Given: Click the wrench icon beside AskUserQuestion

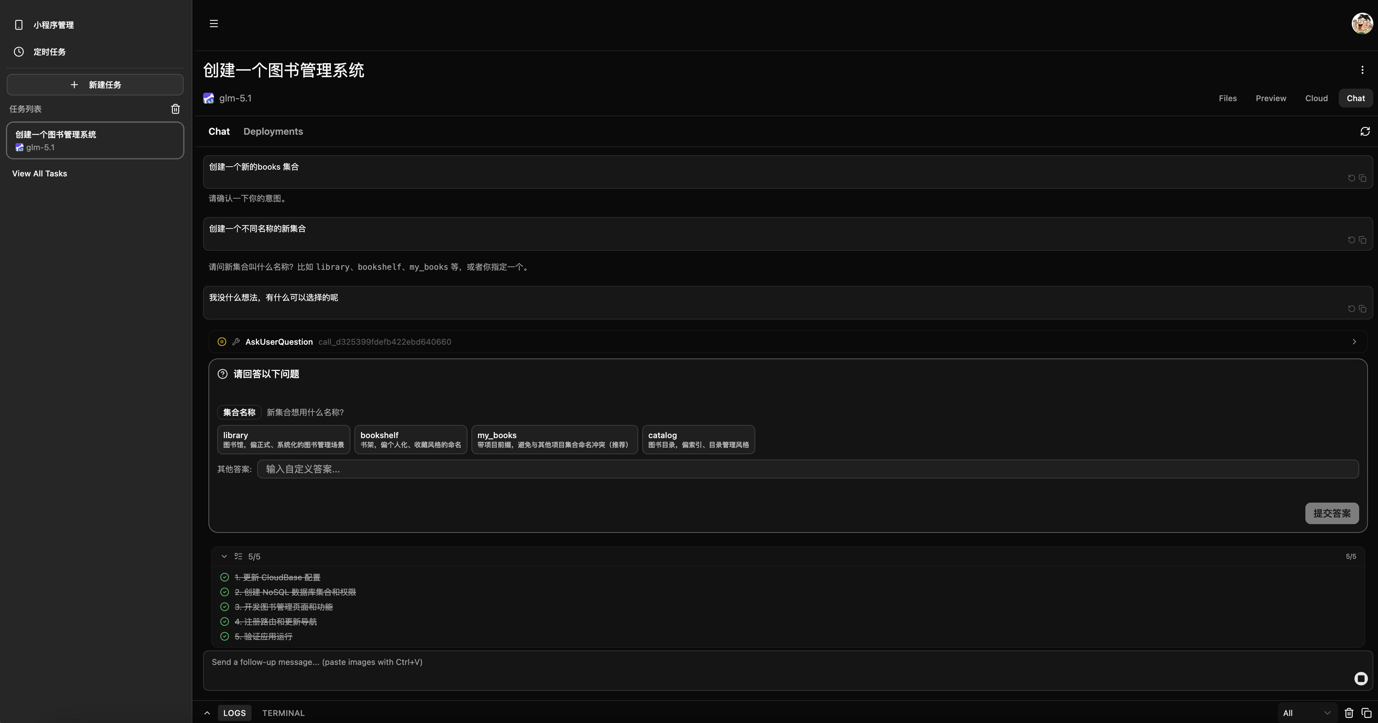Looking at the screenshot, I should 236,342.
